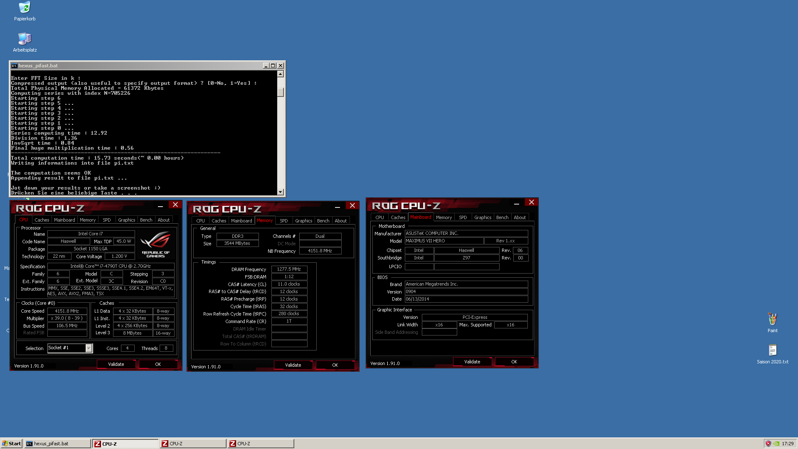
Task: Open About tab in right CPU-Z window
Action: [x=520, y=217]
